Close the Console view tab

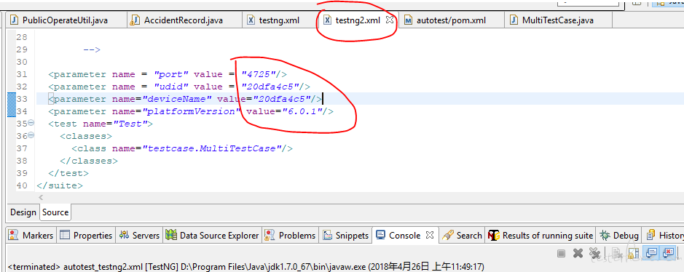coord(430,235)
